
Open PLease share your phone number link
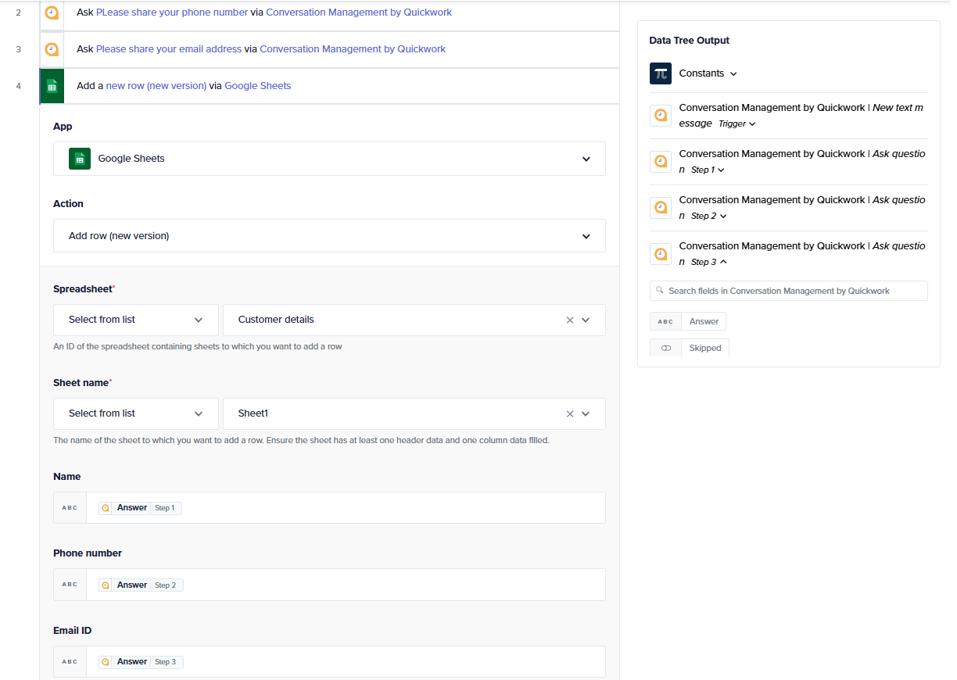tap(172, 13)
